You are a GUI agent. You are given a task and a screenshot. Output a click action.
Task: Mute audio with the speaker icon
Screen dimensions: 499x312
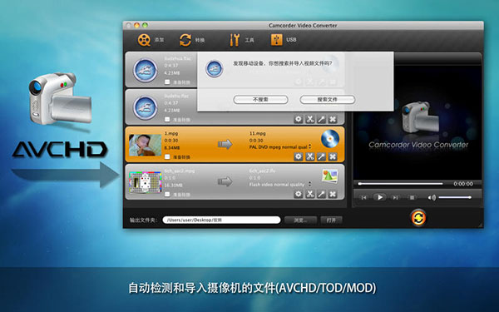point(432,198)
